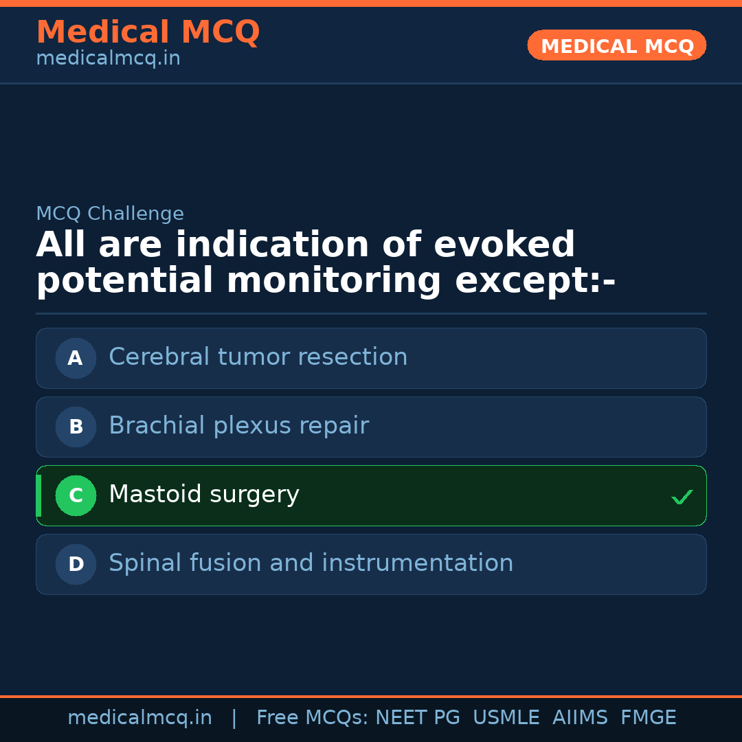Click the letter B circle badge
The width and height of the screenshot is (742, 742).
point(76,427)
